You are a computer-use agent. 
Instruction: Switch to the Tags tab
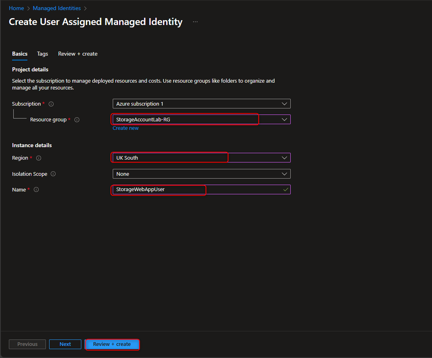click(x=42, y=54)
